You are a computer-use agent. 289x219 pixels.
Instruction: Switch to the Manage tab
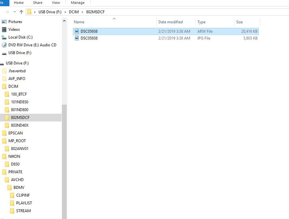click(x=77, y=3)
